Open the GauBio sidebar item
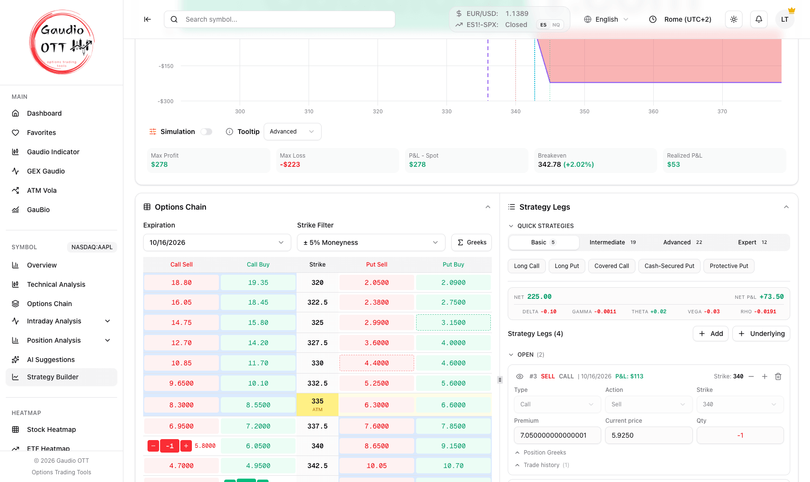Viewport: 810px width, 482px height. point(61,210)
